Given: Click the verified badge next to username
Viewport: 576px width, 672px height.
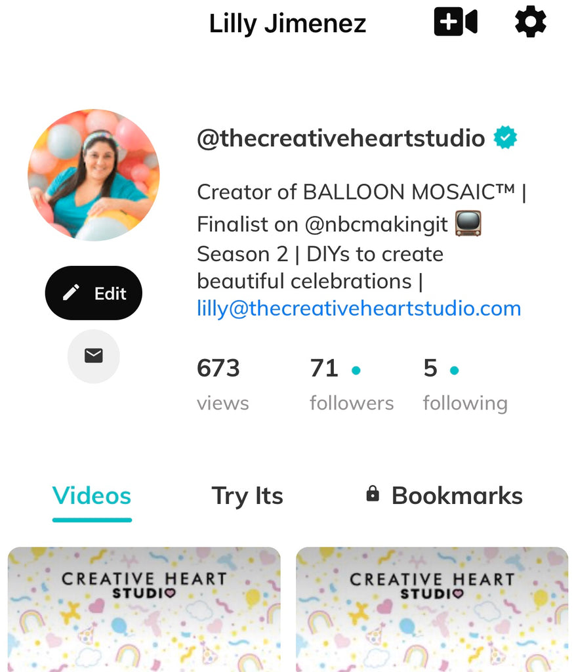Looking at the screenshot, I should (x=505, y=138).
